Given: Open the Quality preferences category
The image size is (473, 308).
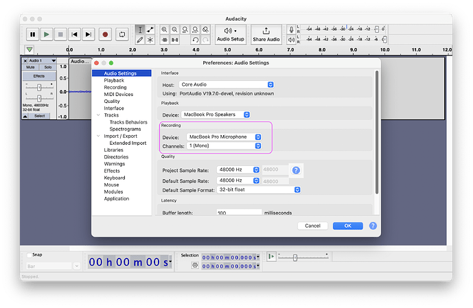Looking at the screenshot, I should [112, 102].
